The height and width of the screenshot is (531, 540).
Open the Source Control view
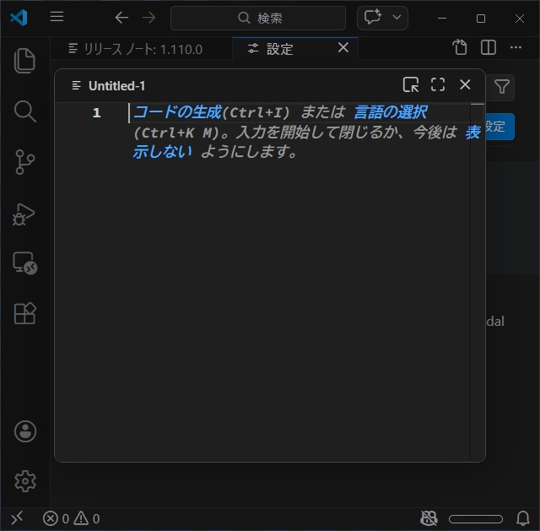pyautogui.click(x=25, y=161)
